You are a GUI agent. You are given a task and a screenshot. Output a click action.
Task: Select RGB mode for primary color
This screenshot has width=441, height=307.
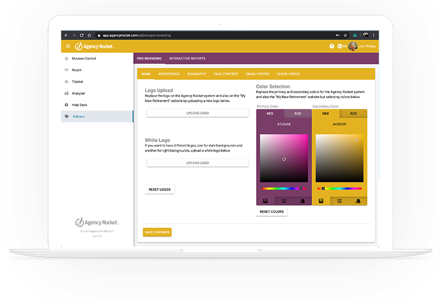click(298, 114)
